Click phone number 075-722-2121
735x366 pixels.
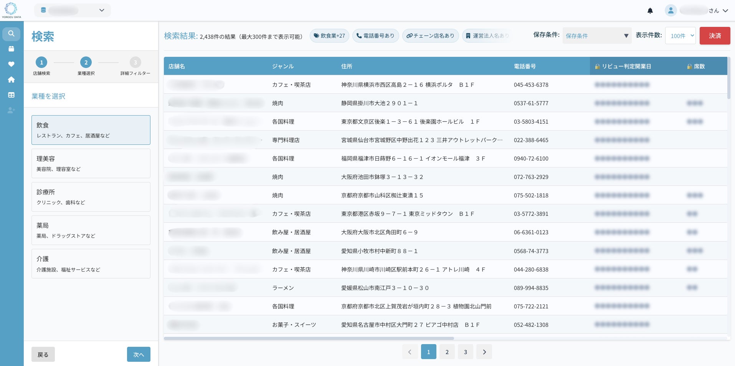point(531,306)
